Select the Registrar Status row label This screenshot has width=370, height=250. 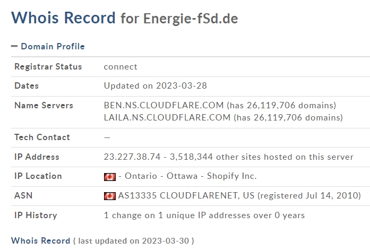coord(48,66)
